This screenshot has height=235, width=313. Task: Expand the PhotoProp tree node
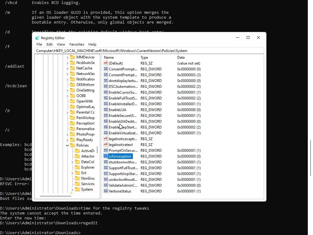click(67, 134)
